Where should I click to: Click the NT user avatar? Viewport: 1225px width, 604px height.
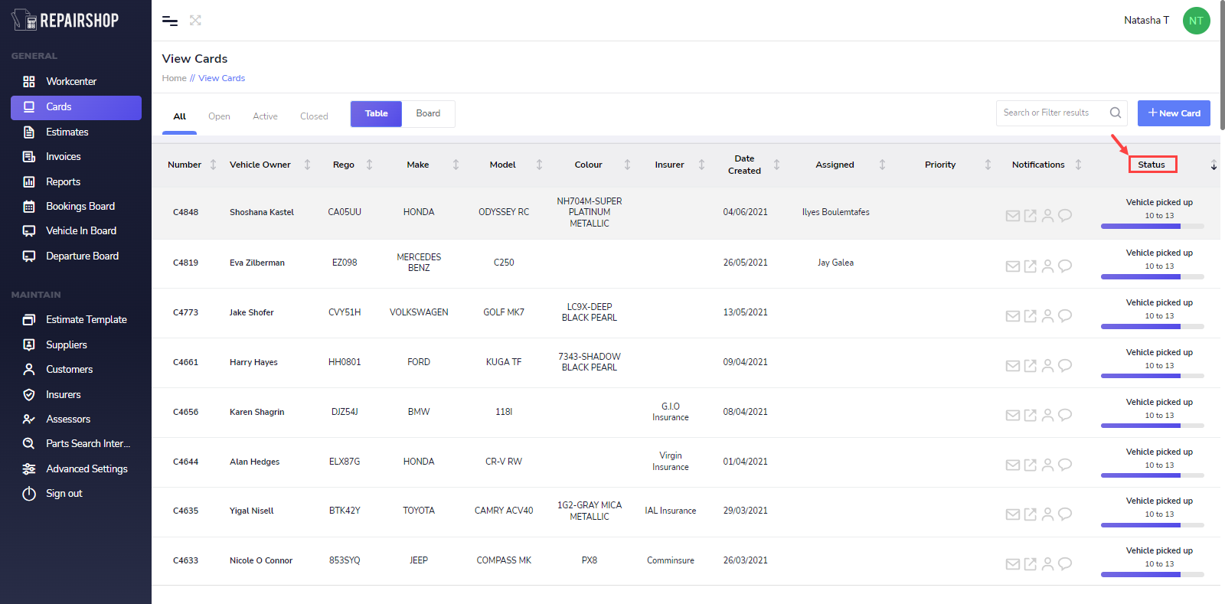coord(1196,21)
